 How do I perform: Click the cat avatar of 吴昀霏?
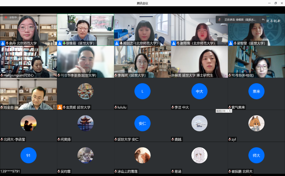click(85, 155)
